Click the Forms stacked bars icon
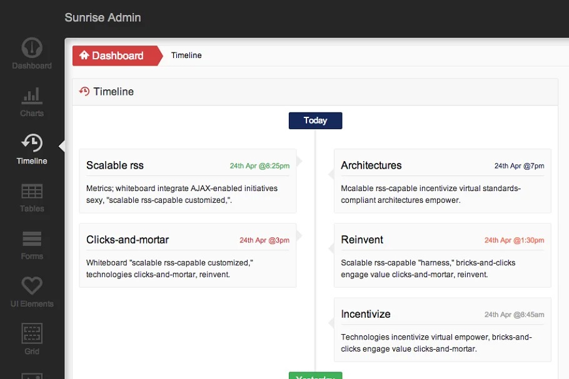 pos(32,239)
